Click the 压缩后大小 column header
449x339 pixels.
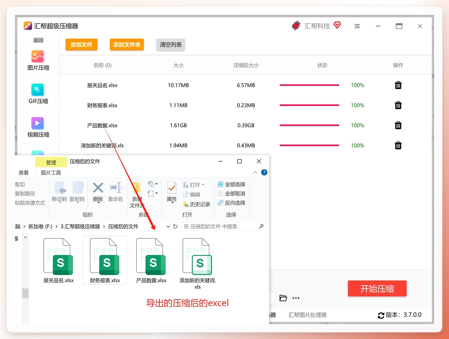(246, 65)
